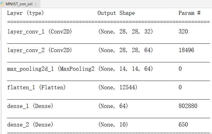The image size is (212, 134).
Task: Click output shape (None, 14, 14, 64)
Action: [x=126, y=69]
